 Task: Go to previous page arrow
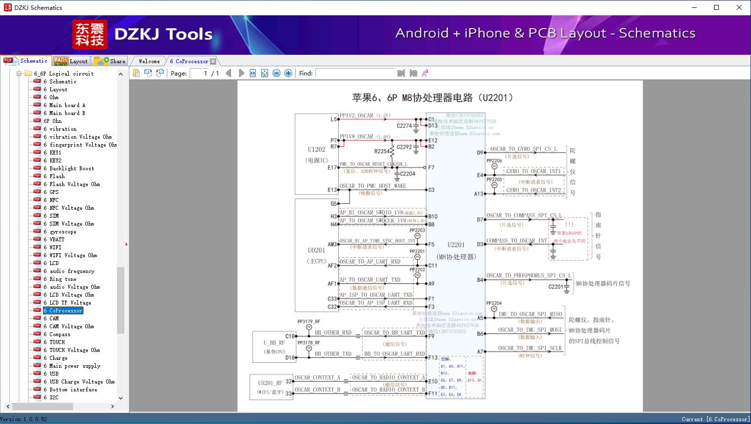[x=229, y=73]
